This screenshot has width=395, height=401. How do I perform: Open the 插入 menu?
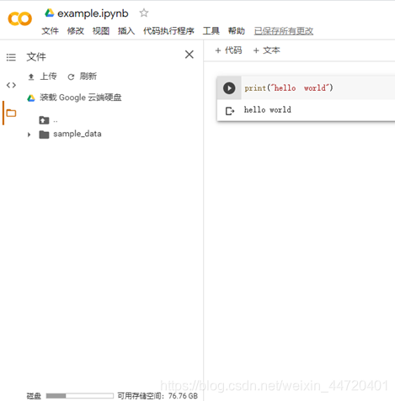pos(126,31)
